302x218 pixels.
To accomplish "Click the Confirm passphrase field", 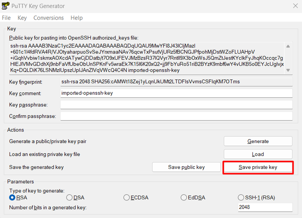I will (177, 116).
